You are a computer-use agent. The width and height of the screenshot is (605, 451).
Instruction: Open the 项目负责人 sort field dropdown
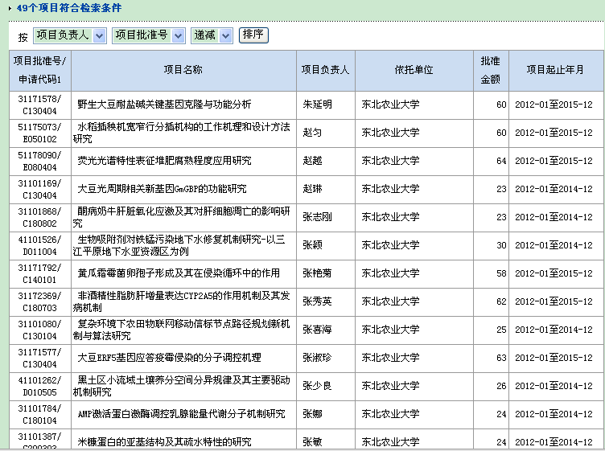70,35
